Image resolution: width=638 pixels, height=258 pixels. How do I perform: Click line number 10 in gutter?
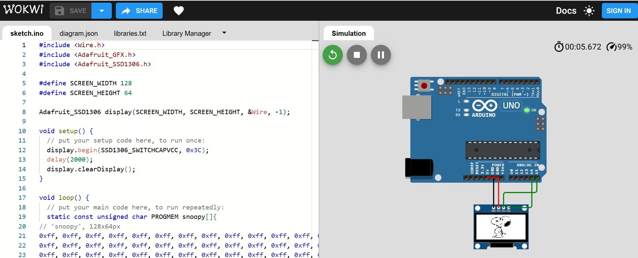pos(22,131)
